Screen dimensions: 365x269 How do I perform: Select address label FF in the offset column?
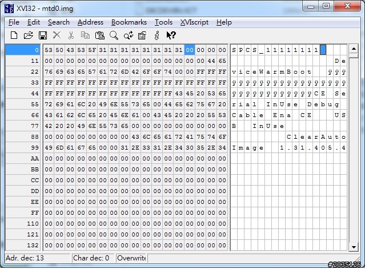coord(23,212)
